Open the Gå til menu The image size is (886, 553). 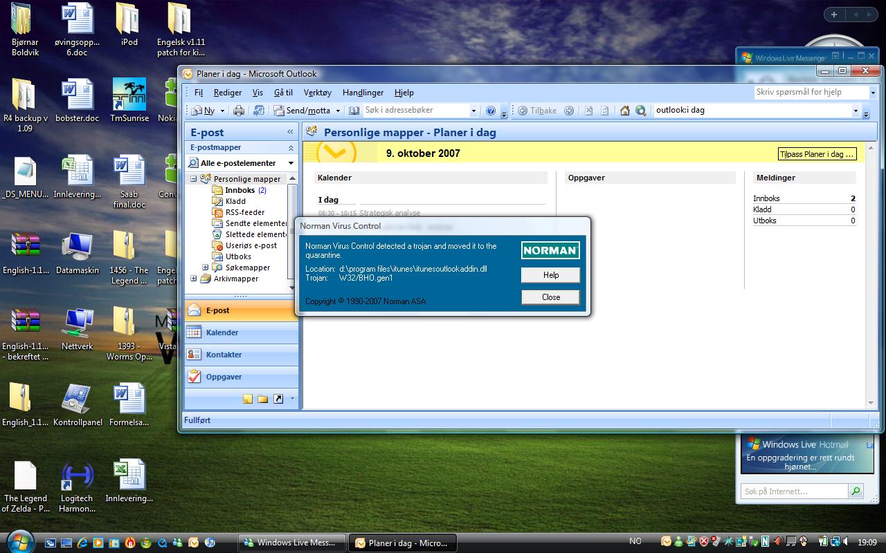(x=283, y=93)
